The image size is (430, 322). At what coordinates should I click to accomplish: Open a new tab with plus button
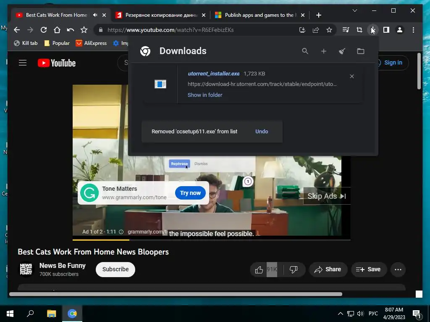pyautogui.click(x=319, y=15)
